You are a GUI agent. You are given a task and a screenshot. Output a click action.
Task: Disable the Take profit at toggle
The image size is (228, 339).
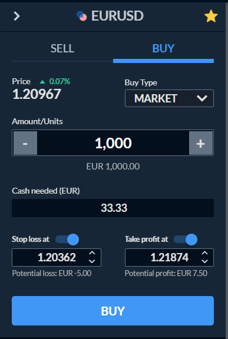click(x=186, y=240)
